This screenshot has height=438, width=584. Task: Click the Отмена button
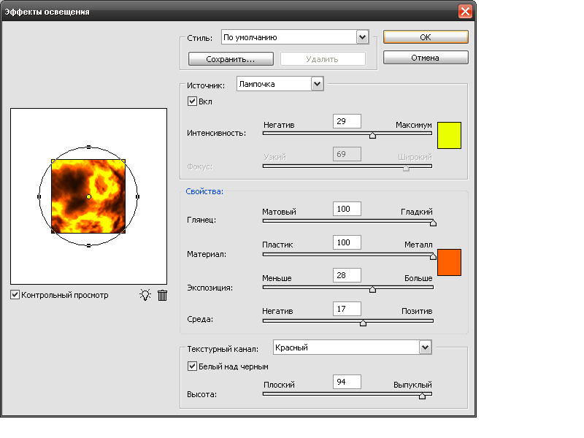tap(426, 58)
